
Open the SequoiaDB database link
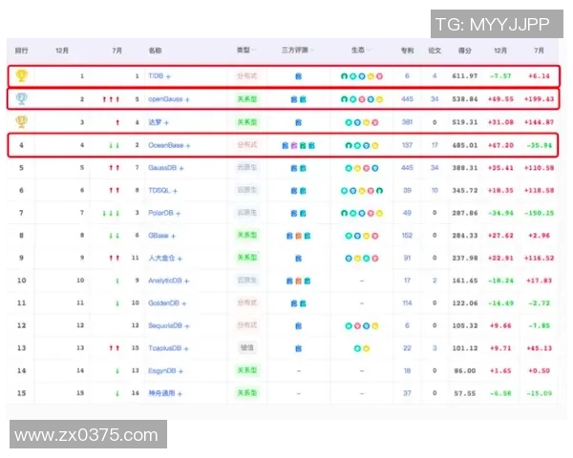pyautogui.click(x=165, y=325)
